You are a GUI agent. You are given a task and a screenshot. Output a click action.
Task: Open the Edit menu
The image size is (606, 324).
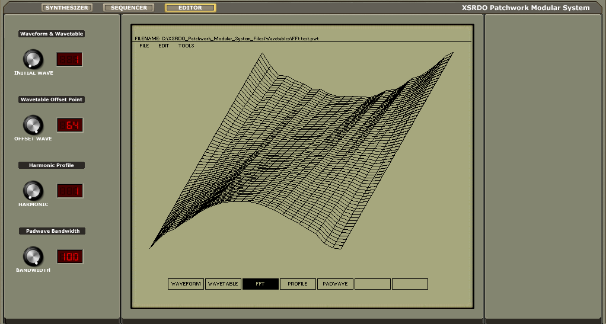[164, 46]
